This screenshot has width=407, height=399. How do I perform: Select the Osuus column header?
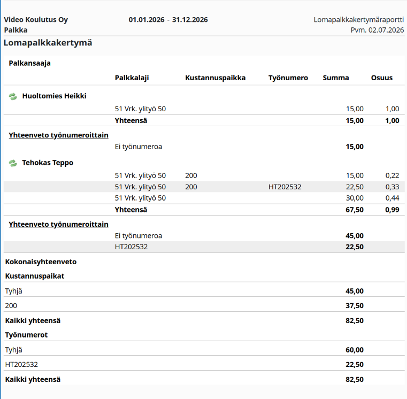pos(382,78)
